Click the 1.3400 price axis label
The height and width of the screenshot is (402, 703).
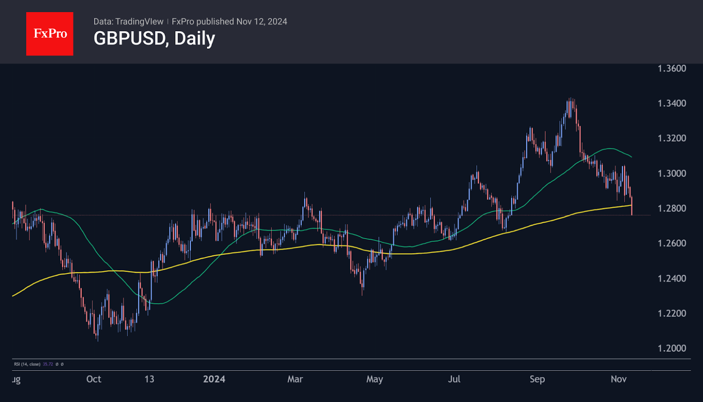point(672,103)
